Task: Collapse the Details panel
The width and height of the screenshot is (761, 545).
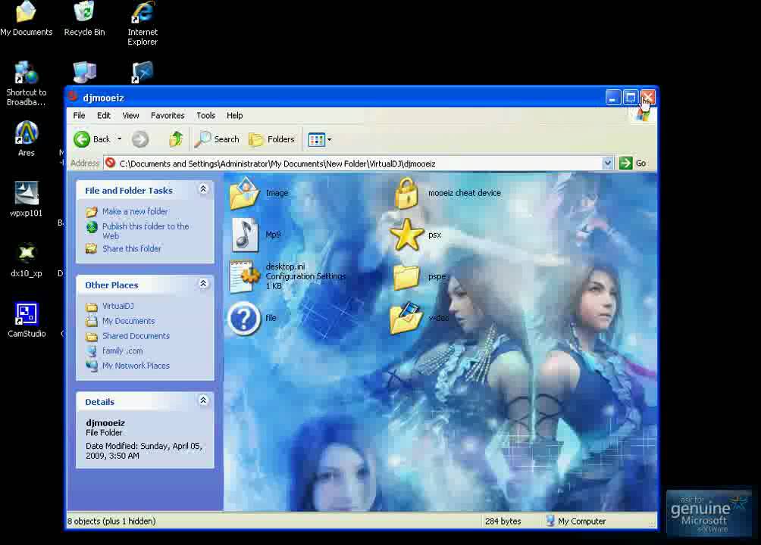Action: (203, 400)
